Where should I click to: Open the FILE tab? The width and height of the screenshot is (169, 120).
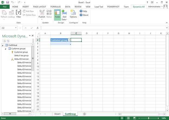5,7
